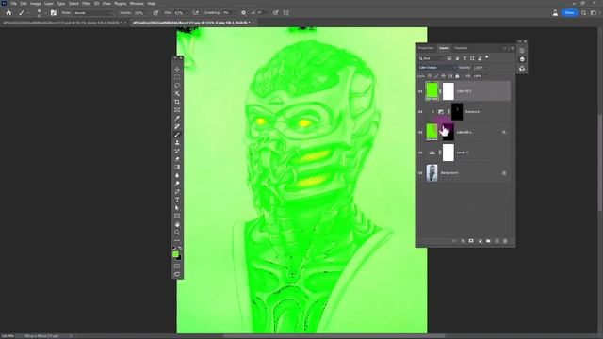Image resolution: width=603 pixels, height=339 pixels.
Task: Hide the Levels 1 layer
Action: [x=420, y=153]
